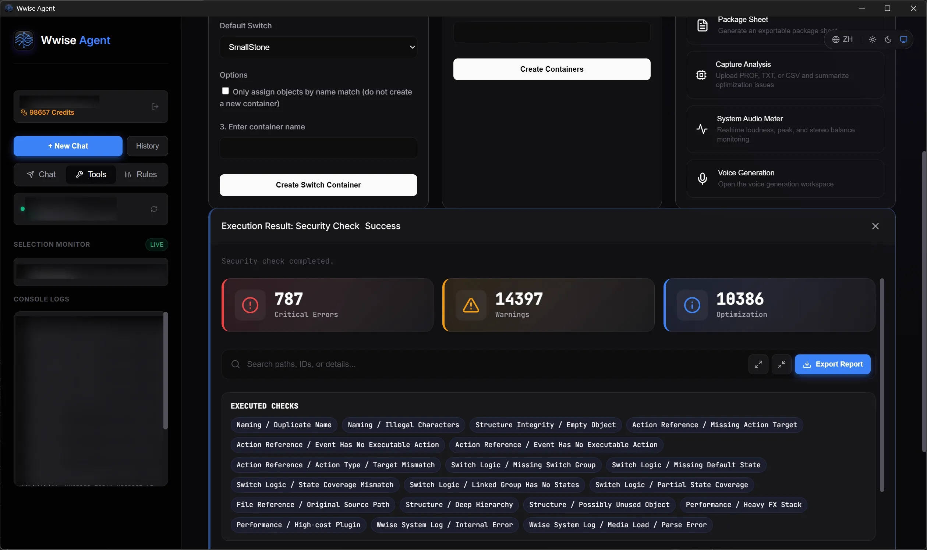Click Wwise System Log / Media Load / Parse Error

[618, 525]
